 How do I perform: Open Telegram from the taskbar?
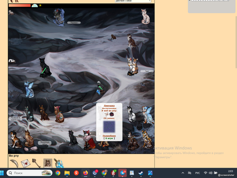click(123, 173)
